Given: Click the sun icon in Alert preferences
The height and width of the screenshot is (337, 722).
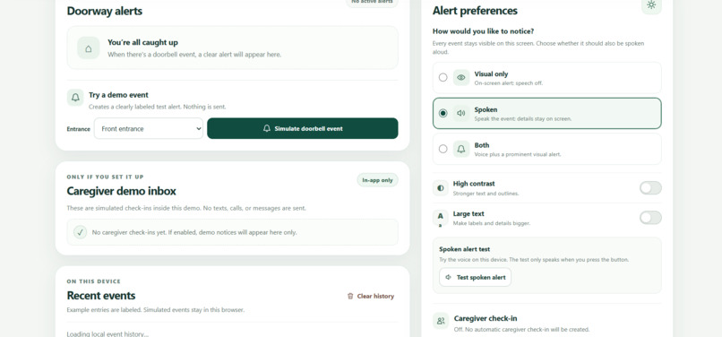Looking at the screenshot, I should pyautogui.click(x=651, y=5).
